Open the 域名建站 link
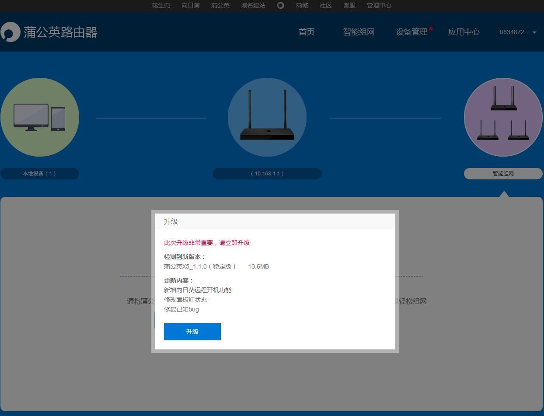This screenshot has width=544, height=416. click(253, 5)
